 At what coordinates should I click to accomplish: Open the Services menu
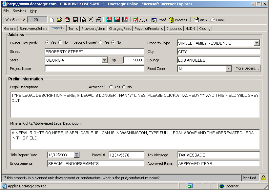click(x=19, y=11)
